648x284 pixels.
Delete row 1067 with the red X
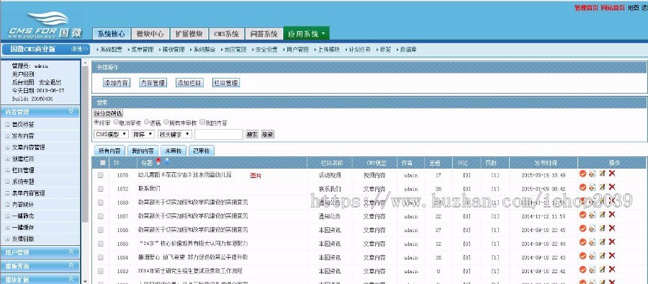[x=612, y=215]
